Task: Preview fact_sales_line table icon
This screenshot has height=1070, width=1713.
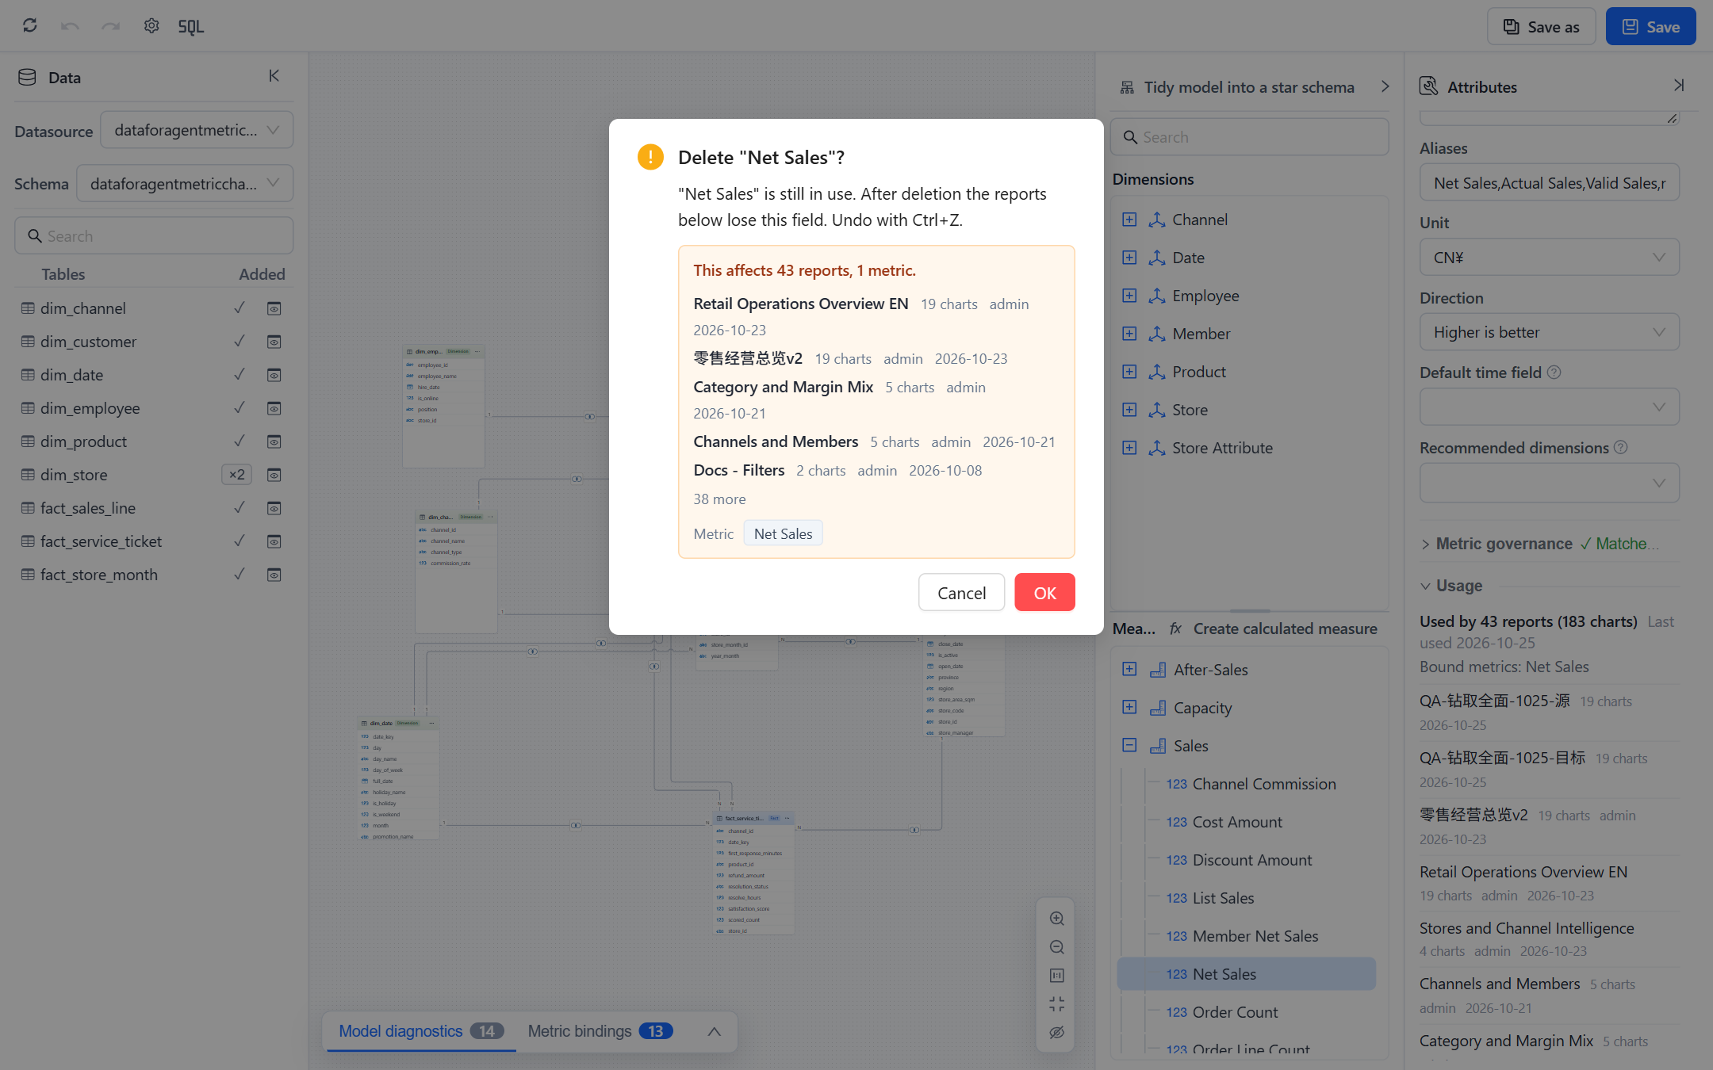Action: pos(274,508)
